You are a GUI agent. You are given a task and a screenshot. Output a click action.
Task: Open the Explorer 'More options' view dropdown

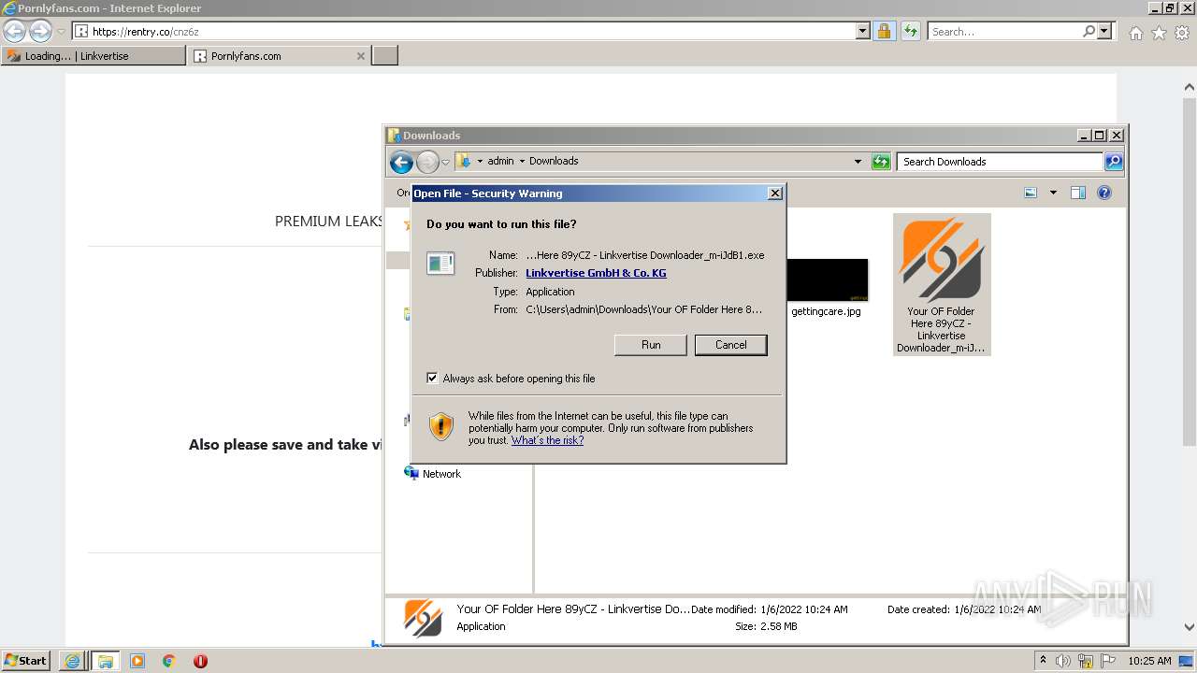pyautogui.click(x=1053, y=193)
